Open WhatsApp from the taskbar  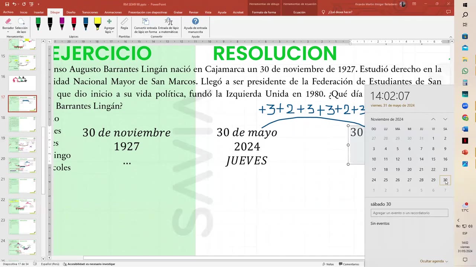click(x=465, y=71)
